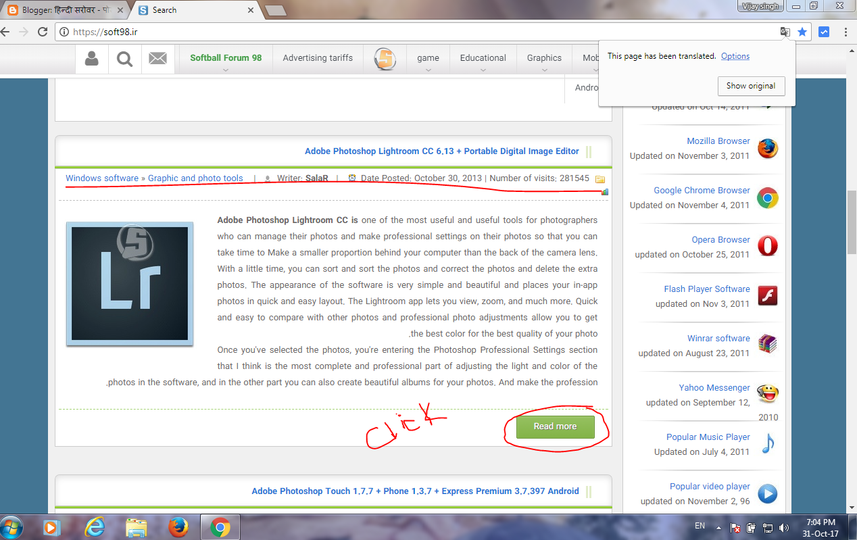Open Options link in translate popup
Screen dimensions: 857x540
tap(735, 56)
